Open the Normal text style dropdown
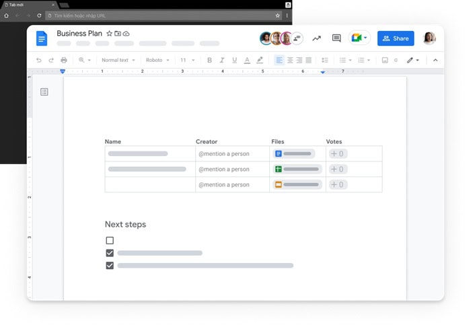471x329 pixels. point(118,60)
